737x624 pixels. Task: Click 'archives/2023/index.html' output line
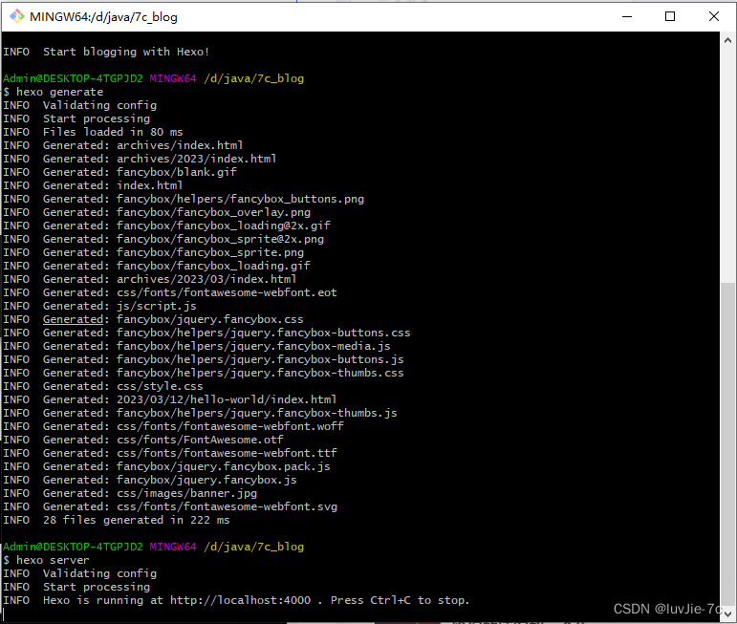tap(140, 159)
